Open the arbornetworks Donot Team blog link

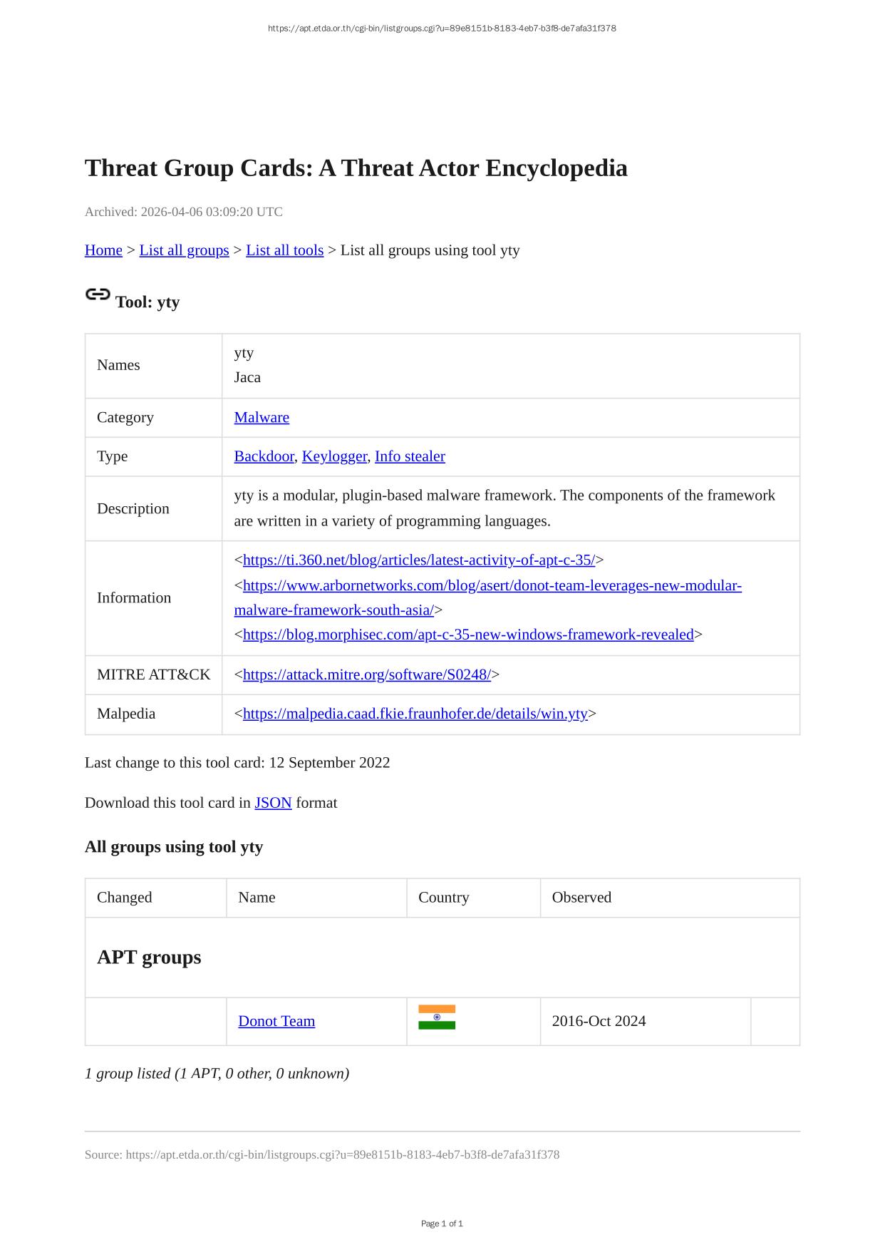492,586
